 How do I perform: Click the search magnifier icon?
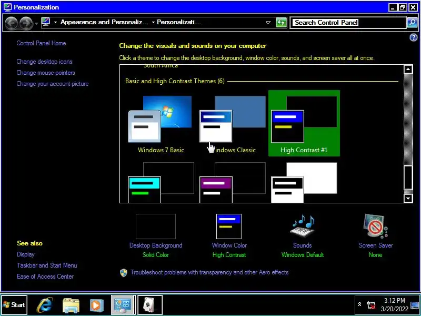click(x=412, y=23)
